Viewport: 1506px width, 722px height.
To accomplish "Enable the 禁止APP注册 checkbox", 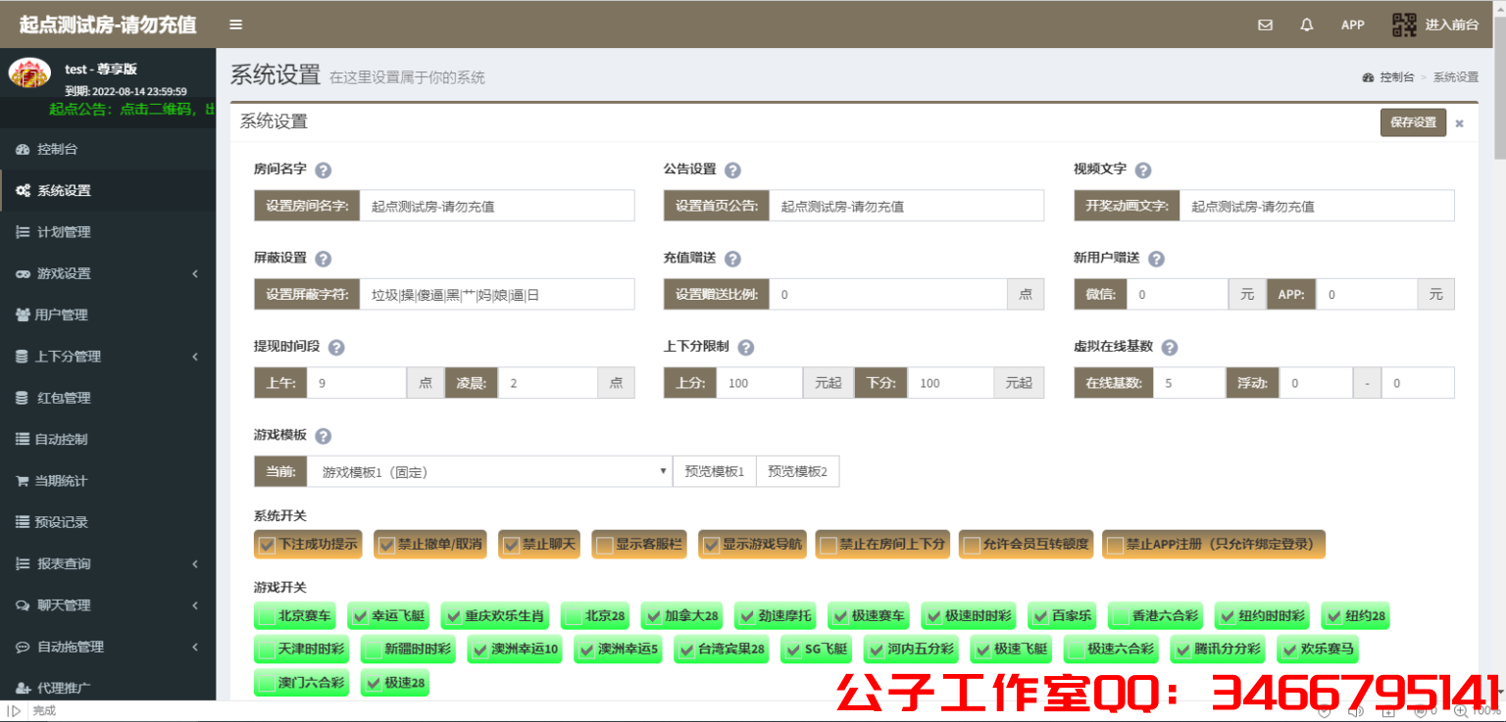I will click(1115, 545).
